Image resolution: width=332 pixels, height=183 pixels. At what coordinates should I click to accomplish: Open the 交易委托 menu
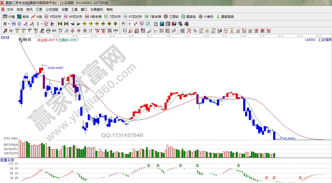[97, 9]
